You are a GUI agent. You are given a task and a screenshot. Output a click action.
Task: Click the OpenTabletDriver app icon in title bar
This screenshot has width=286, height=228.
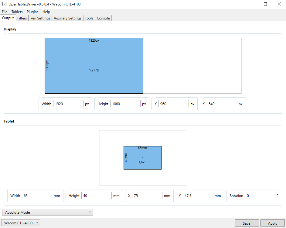point(4,4)
